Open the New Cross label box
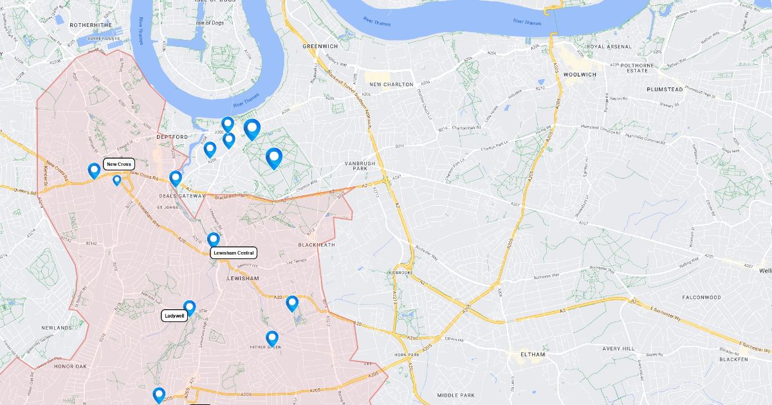This screenshot has height=405, width=772. point(119,164)
